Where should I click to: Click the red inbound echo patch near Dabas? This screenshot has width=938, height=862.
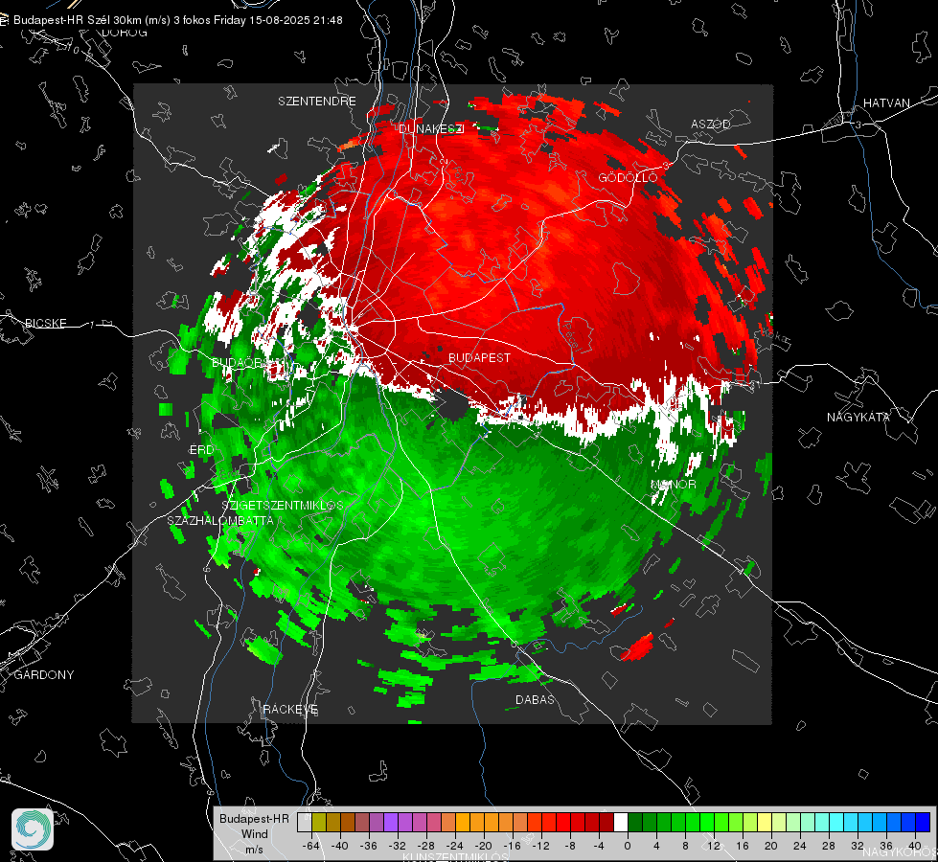point(638,647)
